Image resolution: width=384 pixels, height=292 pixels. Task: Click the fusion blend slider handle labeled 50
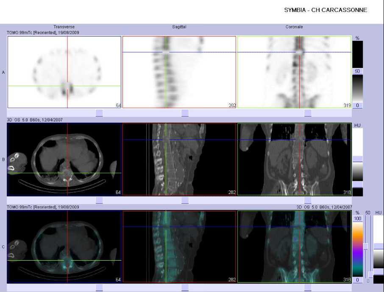tap(366, 247)
